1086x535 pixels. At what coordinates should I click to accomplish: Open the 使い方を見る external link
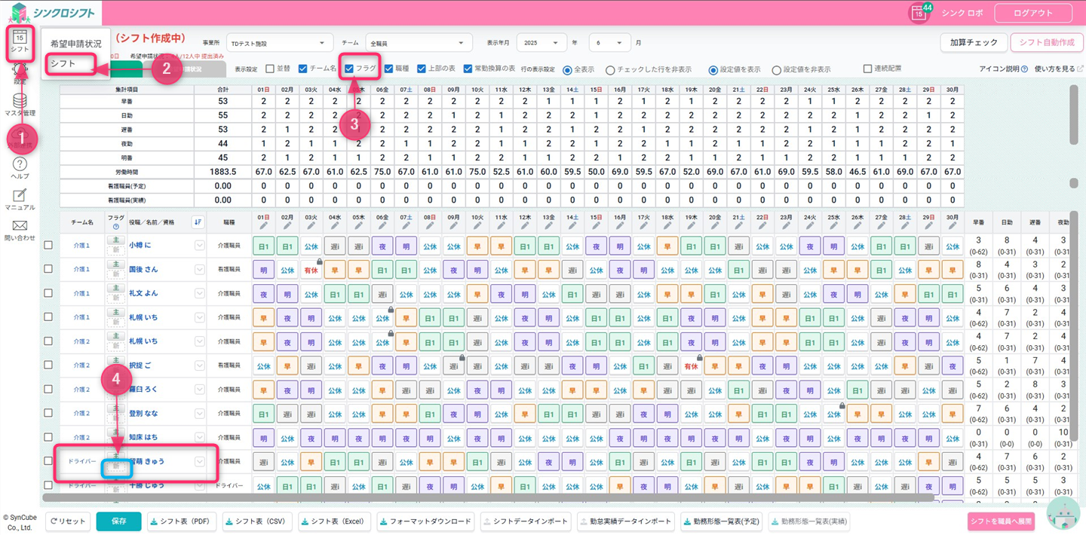[1059, 69]
